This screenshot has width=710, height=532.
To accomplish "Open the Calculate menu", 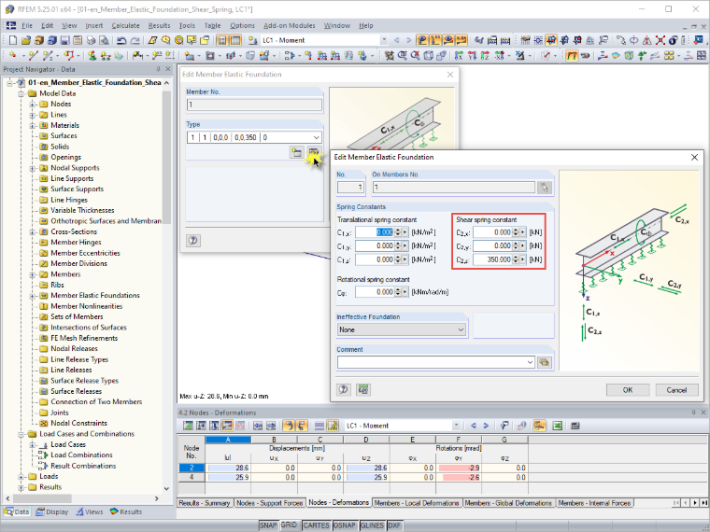I will click(125, 26).
